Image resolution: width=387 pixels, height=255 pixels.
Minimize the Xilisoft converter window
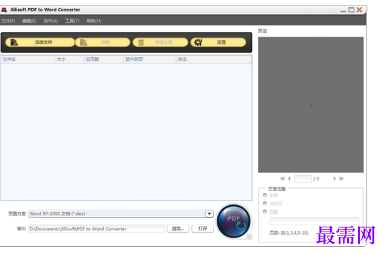[x=343, y=10]
